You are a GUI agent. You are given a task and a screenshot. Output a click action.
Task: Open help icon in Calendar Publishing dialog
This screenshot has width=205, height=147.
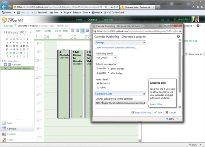178,36
